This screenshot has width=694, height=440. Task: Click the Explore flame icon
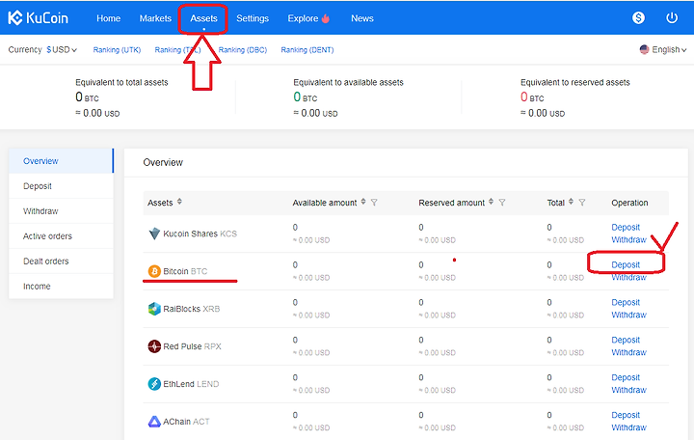click(326, 18)
